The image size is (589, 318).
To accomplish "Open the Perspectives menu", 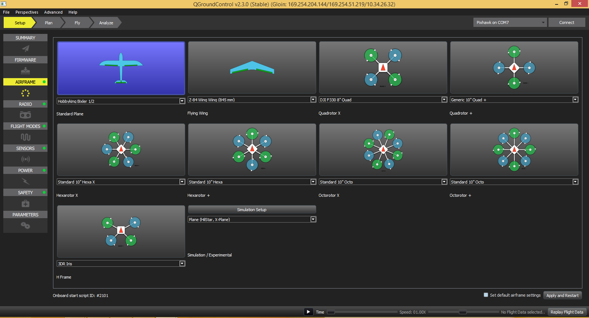I will click(x=27, y=12).
